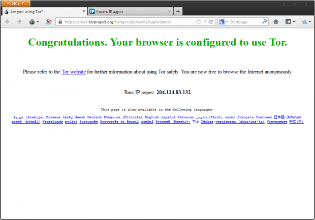Reload the page using the refresh icon
The image size is (315, 220).
tap(210, 22)
